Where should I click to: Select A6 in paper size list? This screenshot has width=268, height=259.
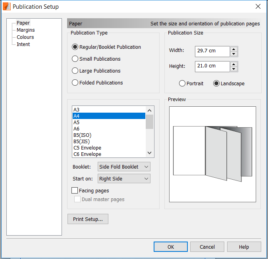pos(109,129)
